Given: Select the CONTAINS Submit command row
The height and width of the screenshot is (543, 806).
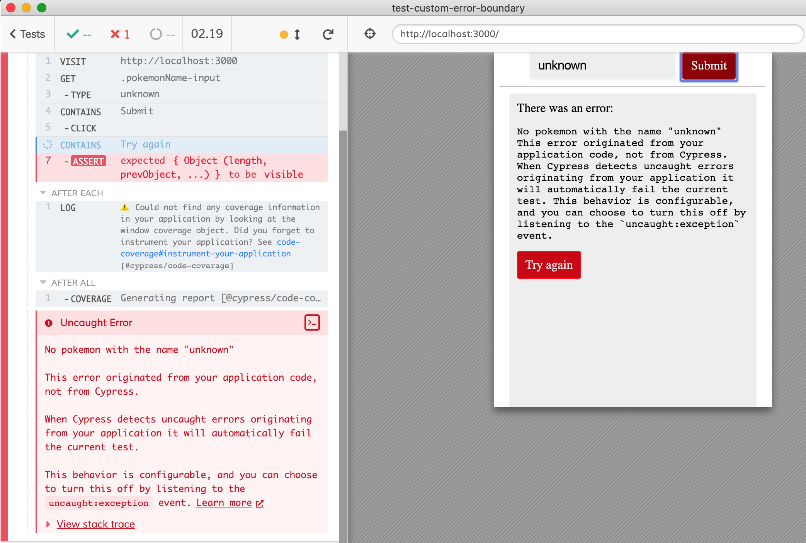Looking at the screenshot, I should [182, 111].
